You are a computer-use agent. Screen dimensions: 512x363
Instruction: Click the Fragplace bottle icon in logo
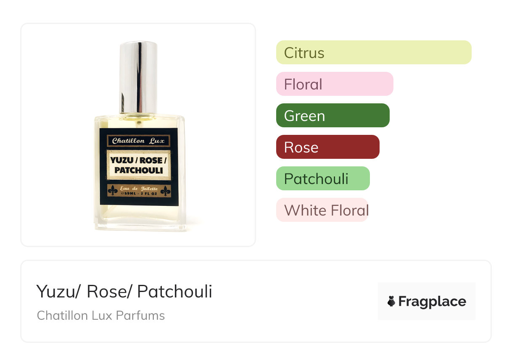click(391, 301)
